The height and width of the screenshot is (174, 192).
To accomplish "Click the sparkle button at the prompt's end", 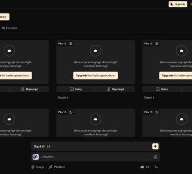I will [155, 146].
